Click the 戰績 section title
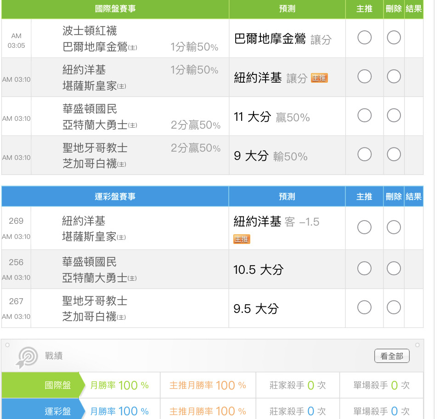 point(54,356)
